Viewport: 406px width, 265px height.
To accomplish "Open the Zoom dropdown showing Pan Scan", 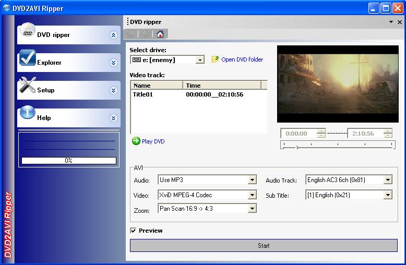I will click(x=252, y=209).
